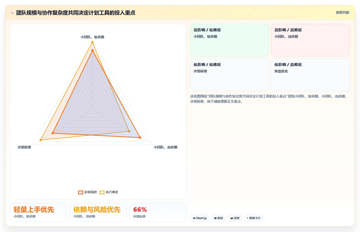The image size is (360, 232).
Task: Select the 依赖与风险优先 summary card
Action: [98, 212]
